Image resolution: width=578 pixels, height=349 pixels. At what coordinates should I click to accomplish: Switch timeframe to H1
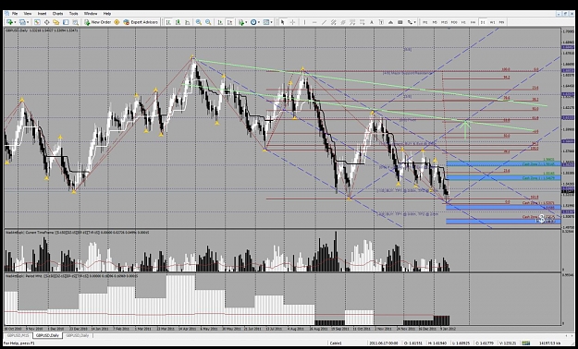[463, 22]
